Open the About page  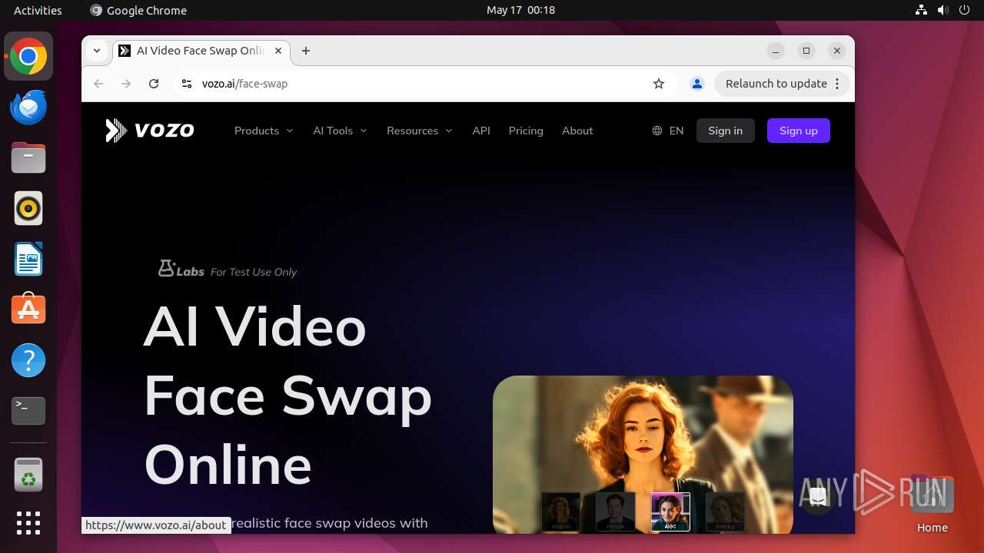577,131
